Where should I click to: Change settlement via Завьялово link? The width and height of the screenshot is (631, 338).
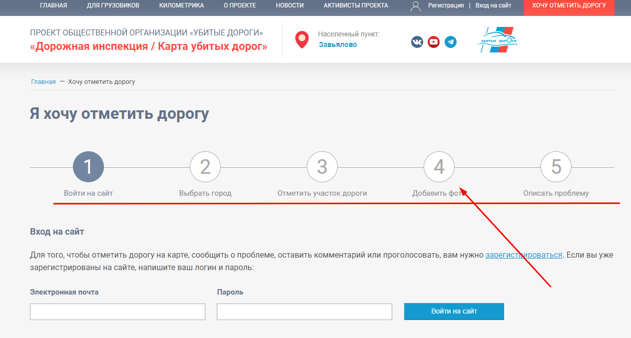338,44
